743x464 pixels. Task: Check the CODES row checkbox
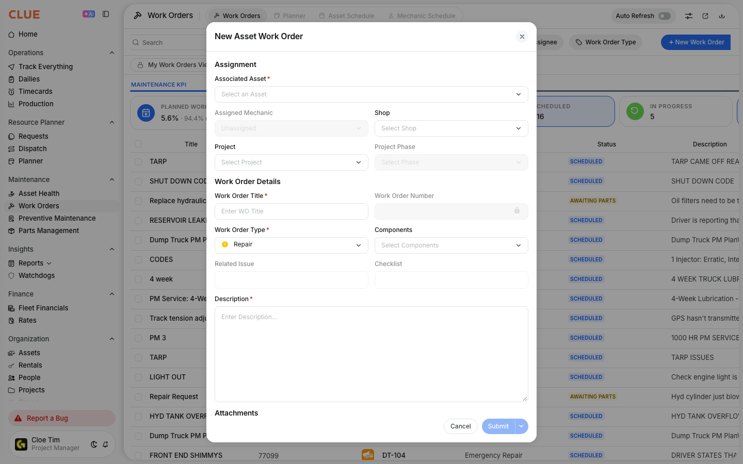tap(138, 260)
